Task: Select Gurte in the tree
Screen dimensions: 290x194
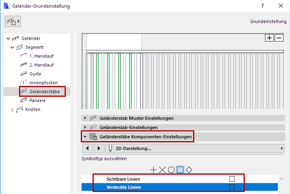Action: coord(35,74)
